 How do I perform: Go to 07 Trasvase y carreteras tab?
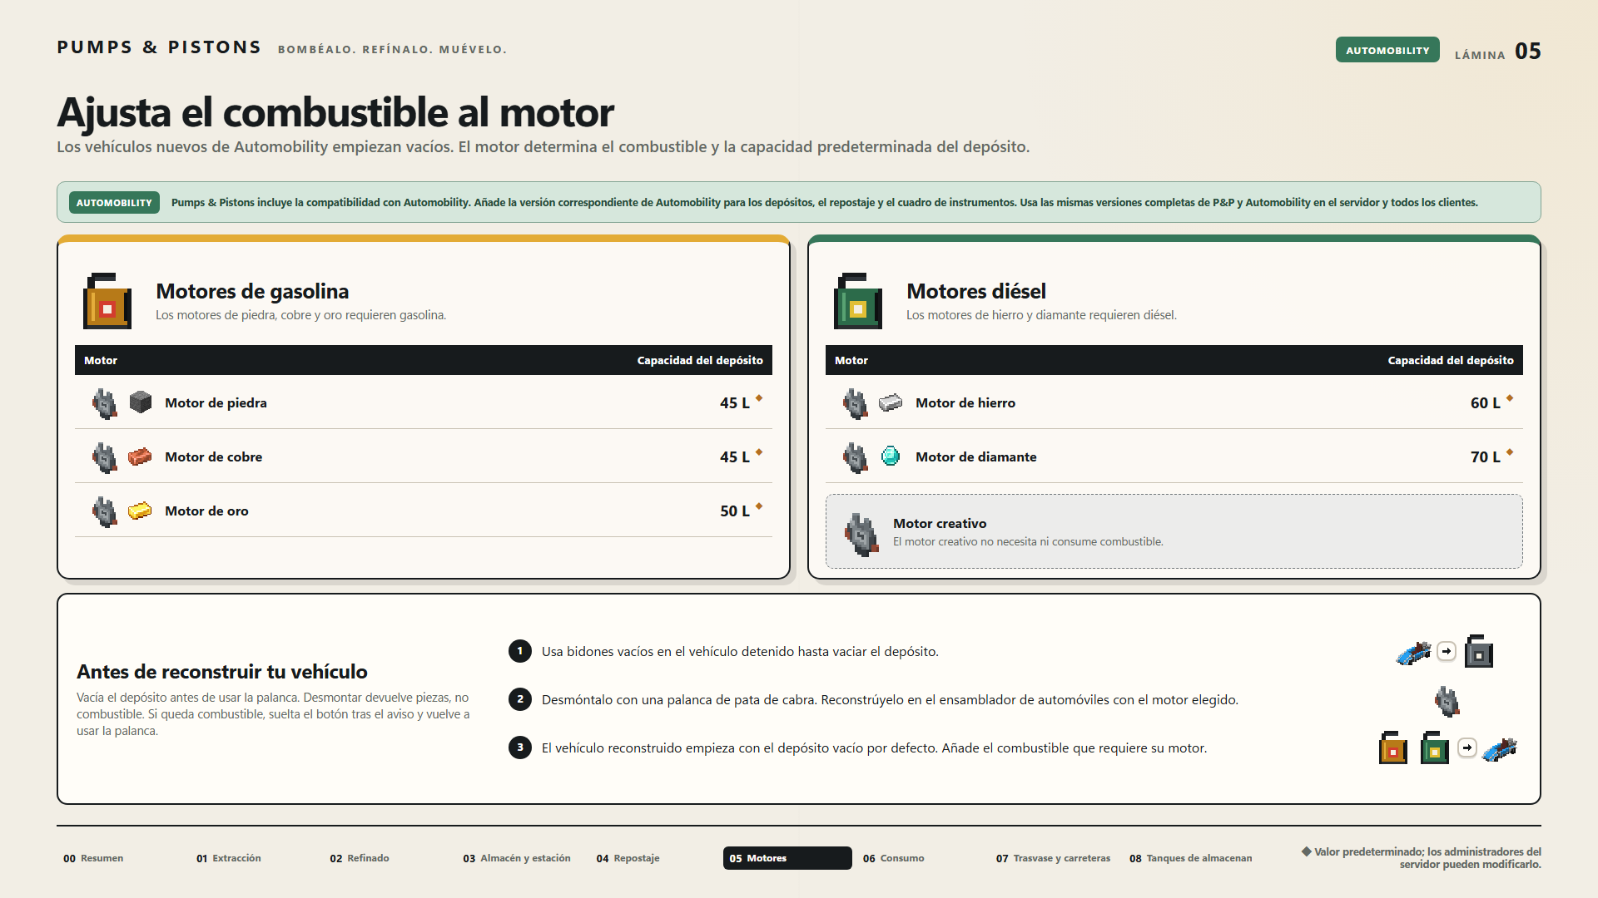[x=1053, y=858]
